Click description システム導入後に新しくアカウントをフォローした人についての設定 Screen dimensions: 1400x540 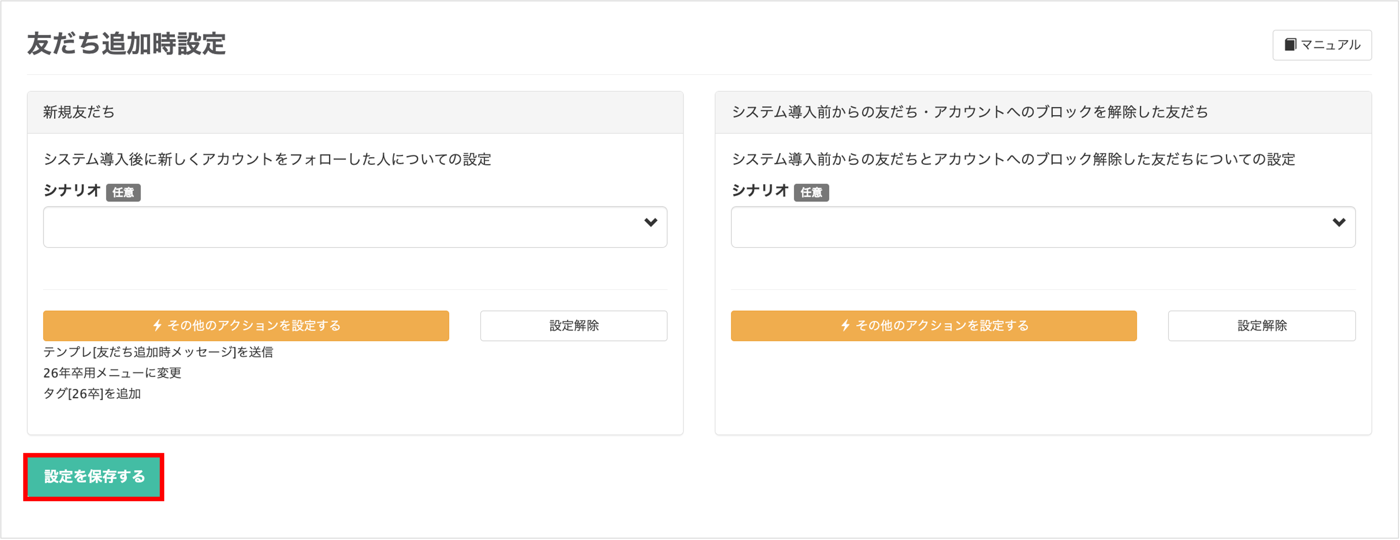point(267,160)
